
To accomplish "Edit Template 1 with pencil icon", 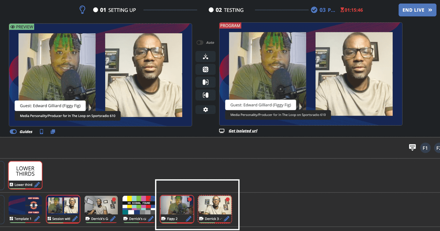I will tap(37, 219).
